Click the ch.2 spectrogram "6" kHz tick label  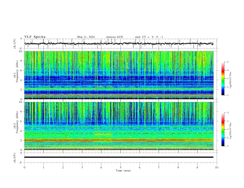(22, 121)
